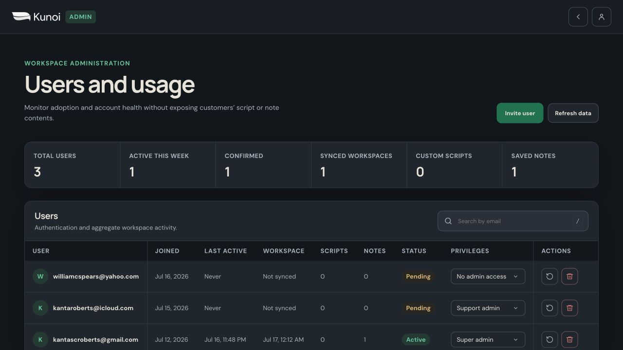Reset access for williamcspears@yahoo.com

coord(550,277)
